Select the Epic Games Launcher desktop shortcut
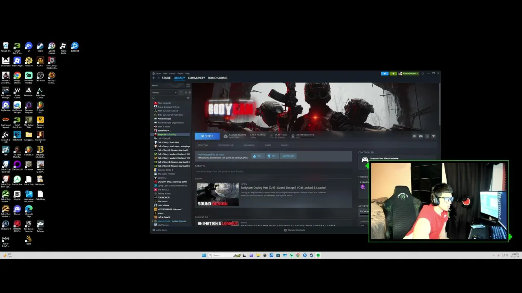This screenshot has height=293, width=522. point(29,226)
